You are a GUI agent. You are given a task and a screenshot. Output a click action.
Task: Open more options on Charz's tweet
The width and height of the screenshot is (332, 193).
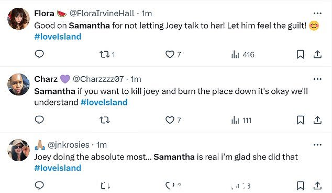point(317,79)
